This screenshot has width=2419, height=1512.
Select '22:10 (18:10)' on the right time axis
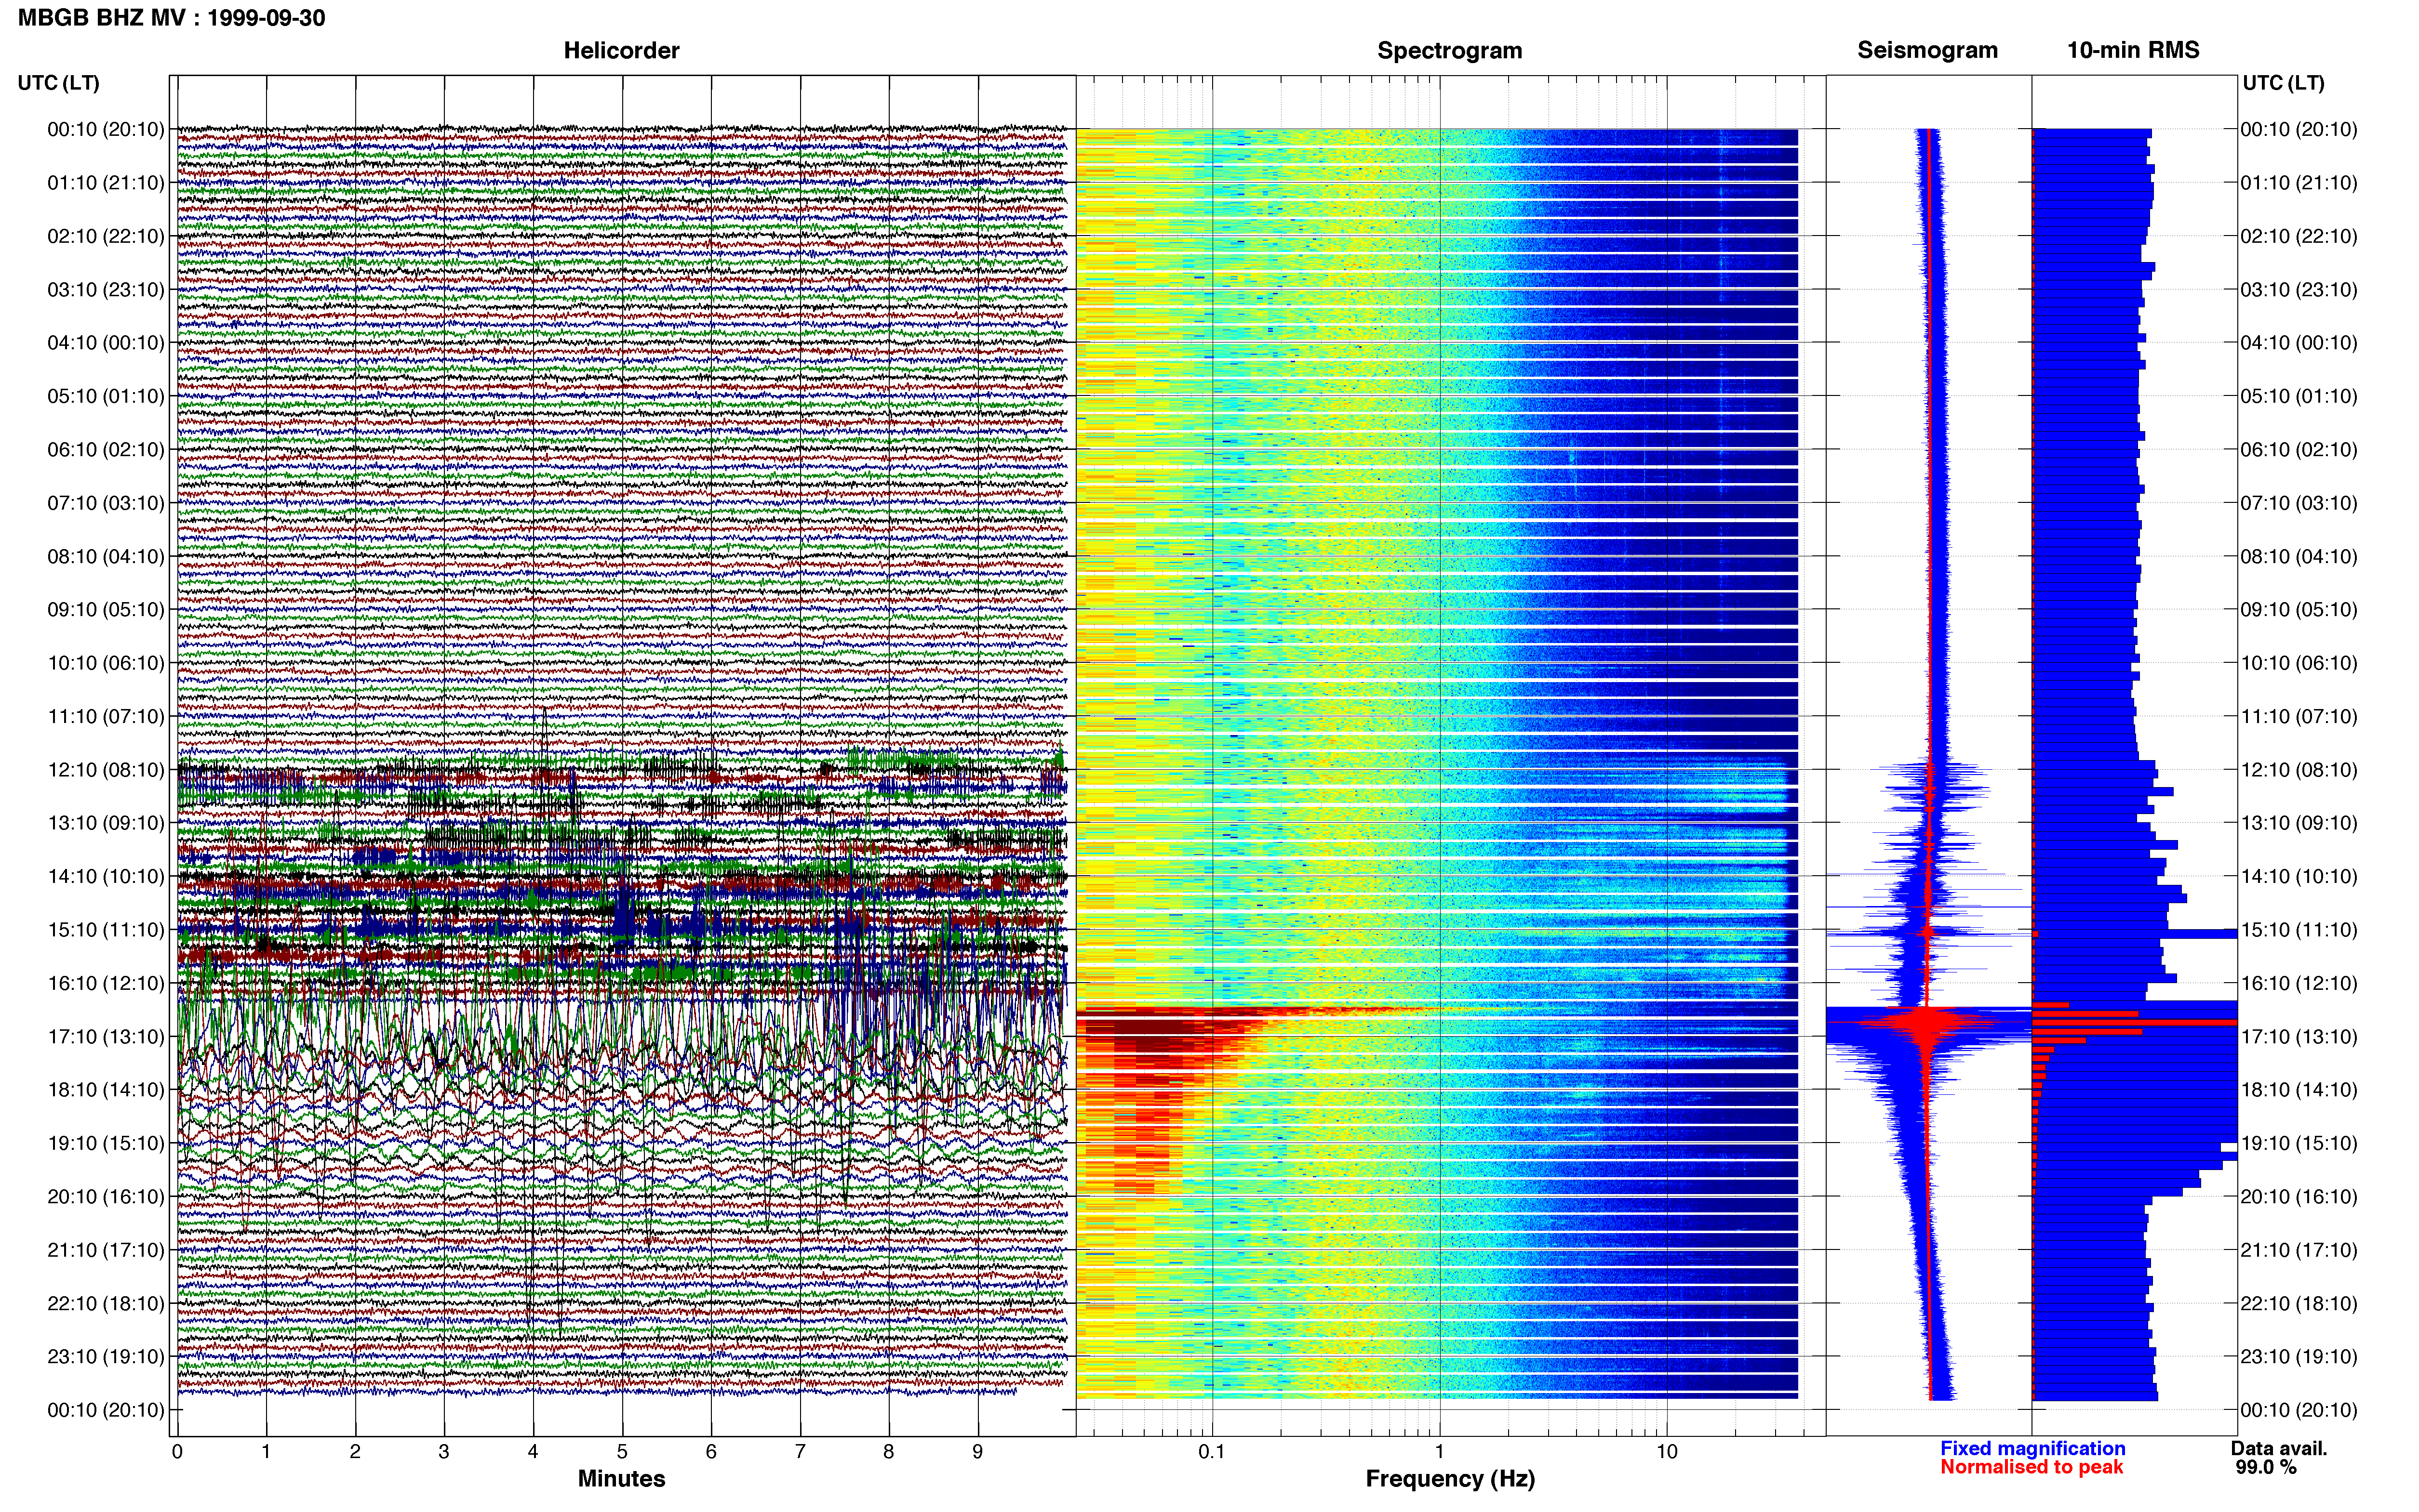[2299, 1303]
